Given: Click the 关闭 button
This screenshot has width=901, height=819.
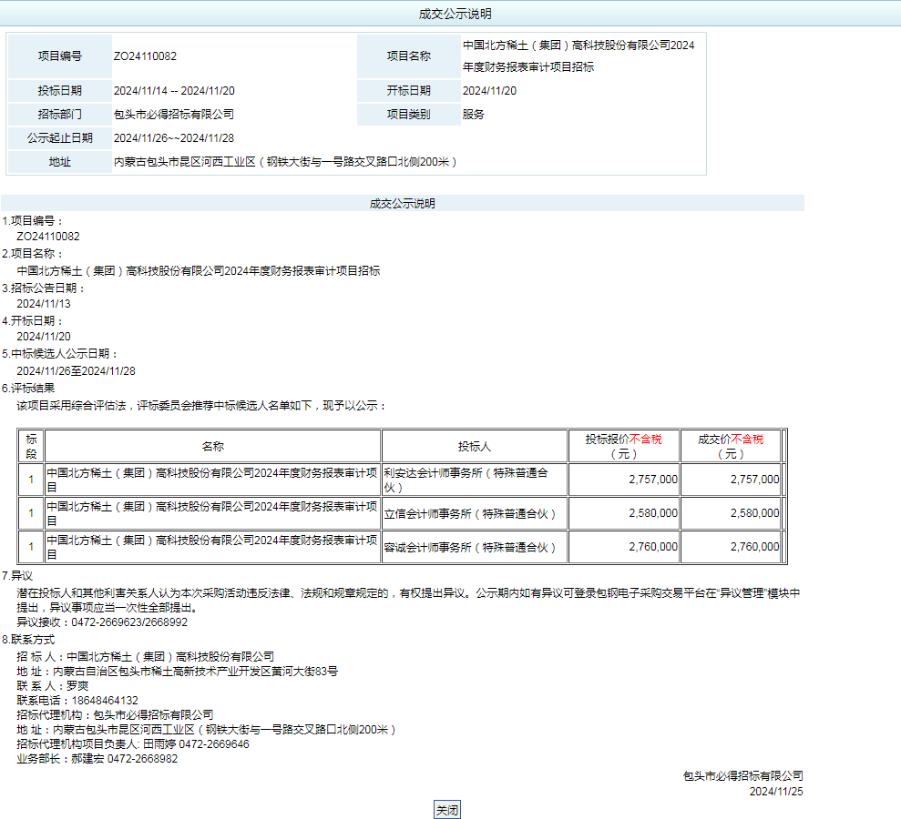Looking at the screenshot, I should (447, 810).
